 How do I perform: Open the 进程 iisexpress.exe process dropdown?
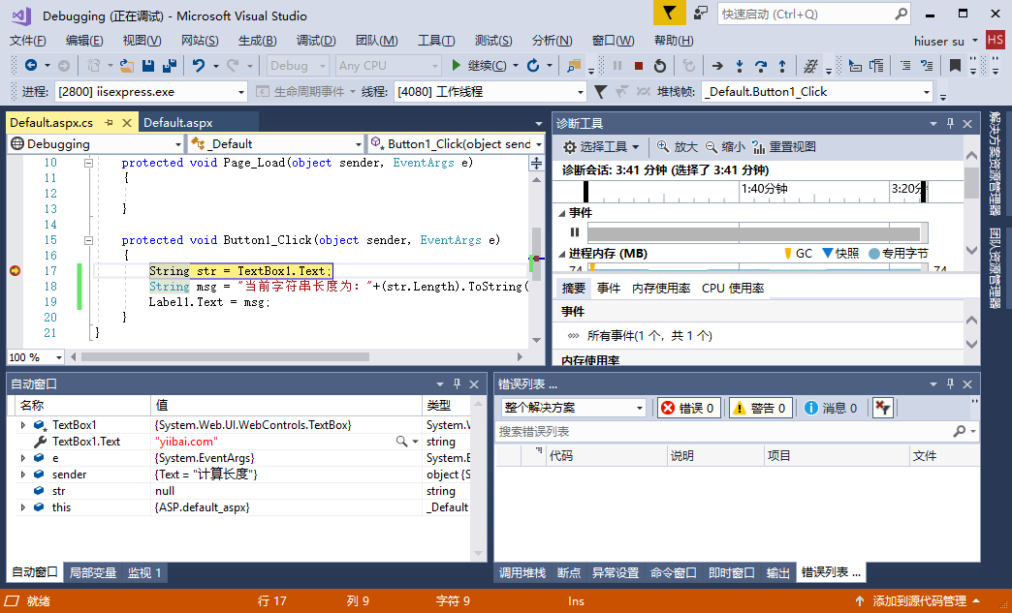(x=151, y=92)
